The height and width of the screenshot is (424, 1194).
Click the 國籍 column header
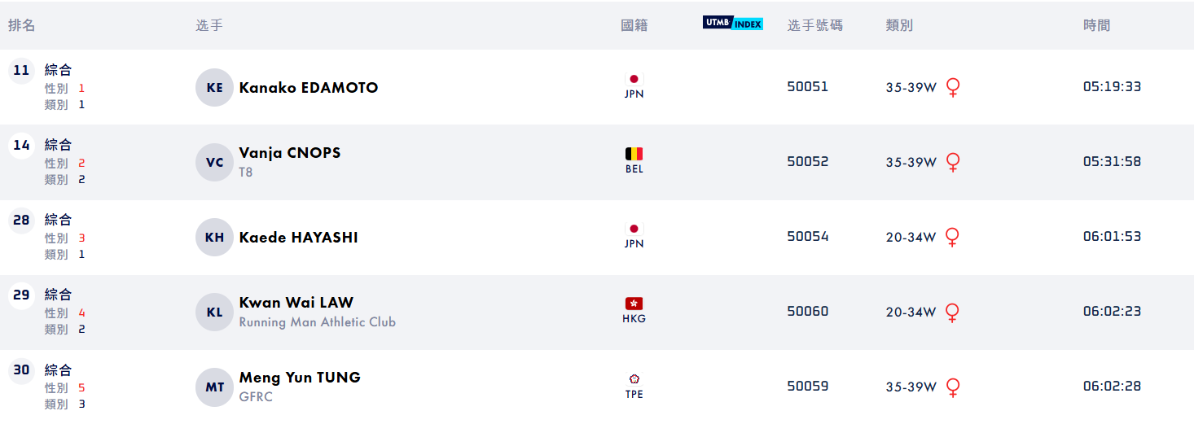coord(634,25)
